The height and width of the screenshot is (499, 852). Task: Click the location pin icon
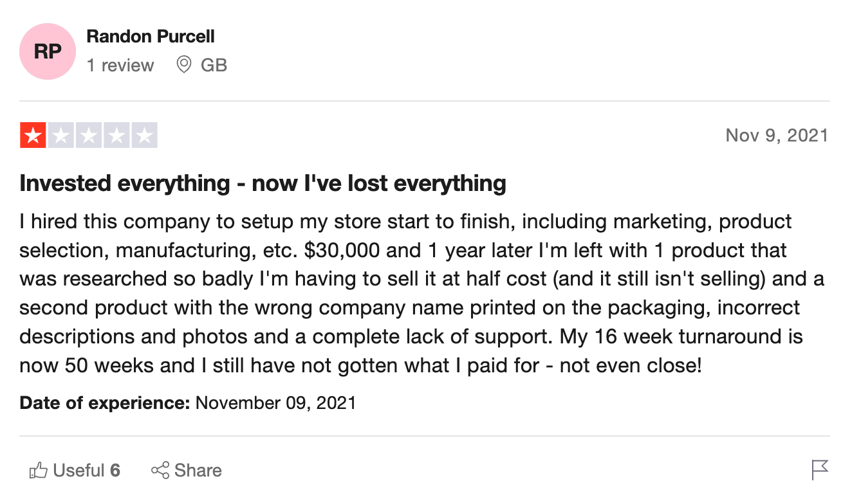(184, 65)
